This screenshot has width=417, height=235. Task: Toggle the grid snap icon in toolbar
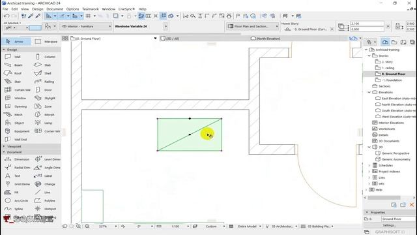coord(89,16)
